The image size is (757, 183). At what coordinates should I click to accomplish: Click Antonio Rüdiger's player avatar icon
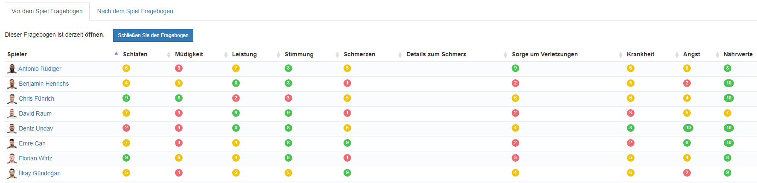12,69
